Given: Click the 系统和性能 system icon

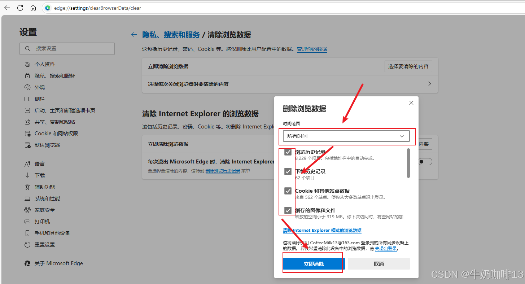Looking at the screenshot, I should [x=27, y=198].
